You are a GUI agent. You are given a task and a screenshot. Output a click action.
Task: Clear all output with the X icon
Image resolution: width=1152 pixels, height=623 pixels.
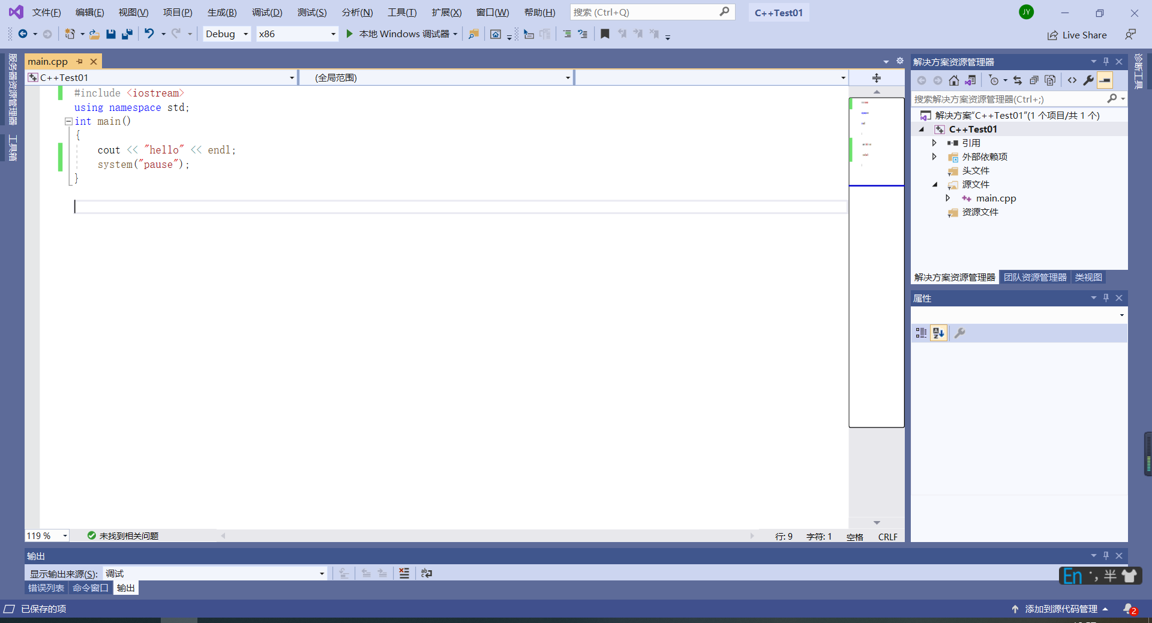click(404, 574)
